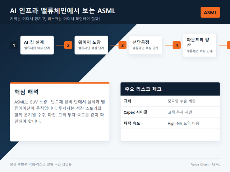Viewport: 230px width, 172px height.
Task: Click the paragraph starting 'ASML는 EUV 노광'
Action: click(60, 111)
